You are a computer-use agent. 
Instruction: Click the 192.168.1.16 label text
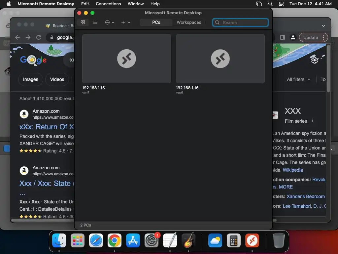pos(187,88)
